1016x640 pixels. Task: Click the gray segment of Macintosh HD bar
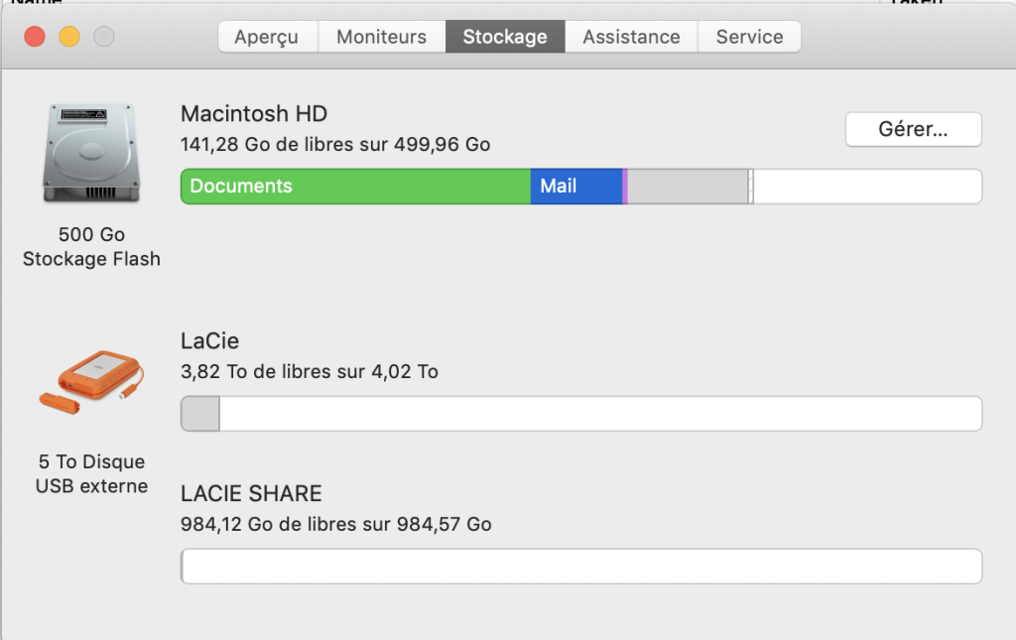pos(688,187)
